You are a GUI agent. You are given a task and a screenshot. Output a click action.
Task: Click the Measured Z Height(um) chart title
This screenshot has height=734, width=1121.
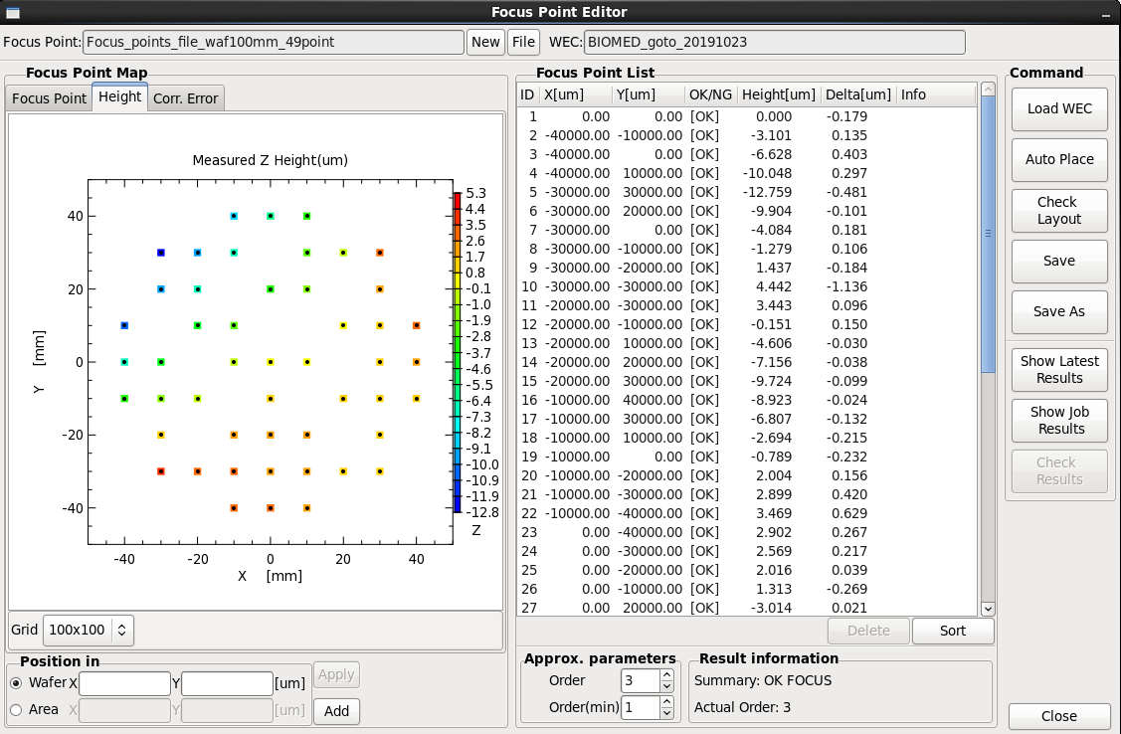coord(271,161)
